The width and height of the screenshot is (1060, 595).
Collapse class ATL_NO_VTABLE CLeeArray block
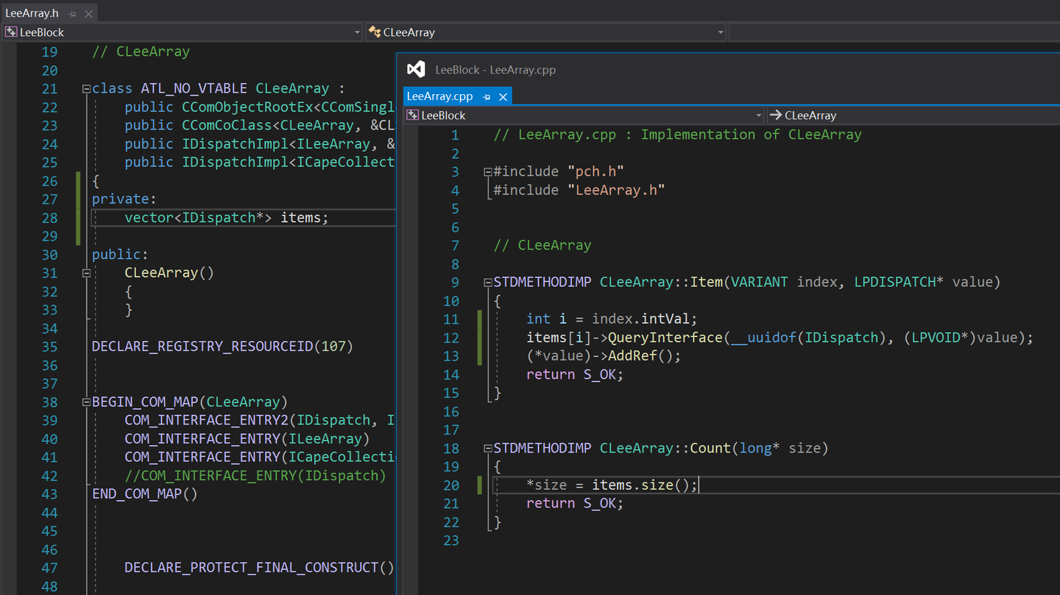(x=86, y=89)
